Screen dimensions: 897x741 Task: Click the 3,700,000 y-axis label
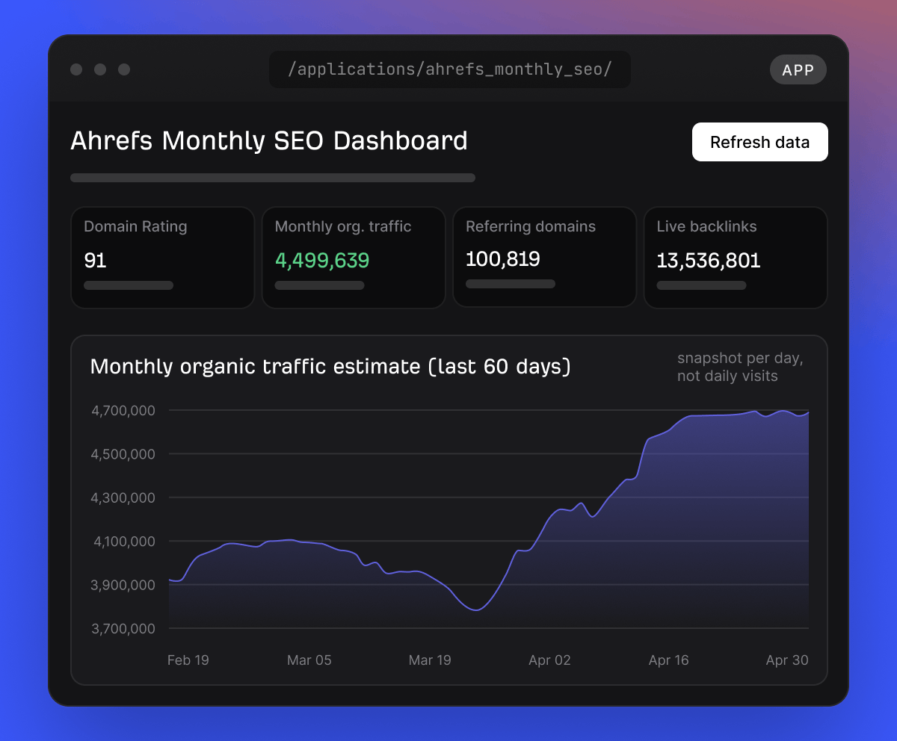[123, 628]
